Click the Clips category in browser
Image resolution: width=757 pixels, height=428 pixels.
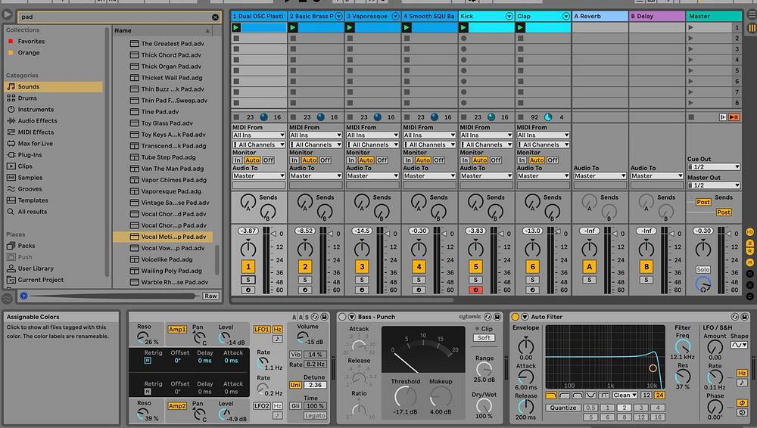click(25, 166)
